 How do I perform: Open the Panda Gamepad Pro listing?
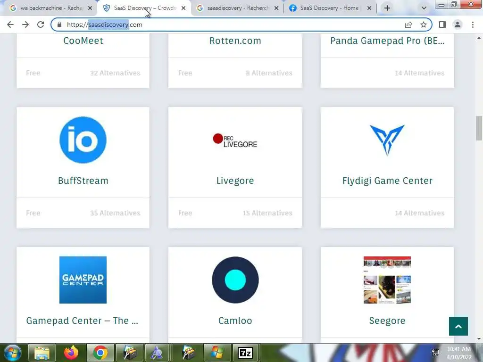point(387,41)
